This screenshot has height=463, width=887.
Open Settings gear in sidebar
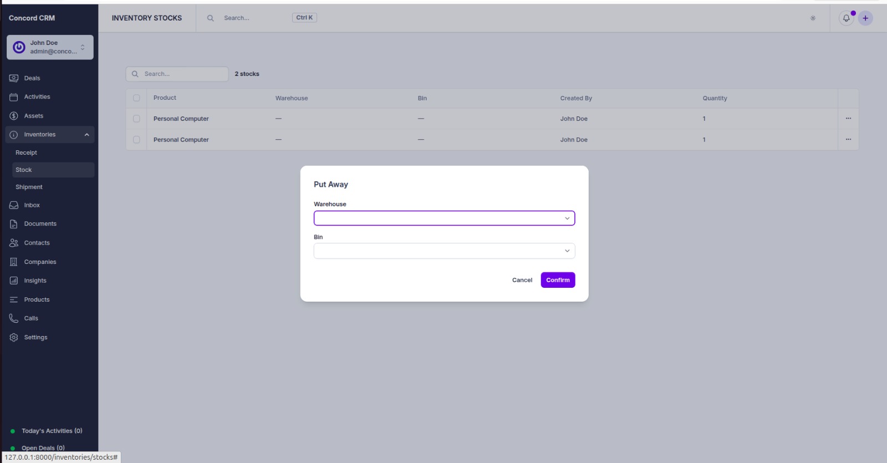point(14,337)
